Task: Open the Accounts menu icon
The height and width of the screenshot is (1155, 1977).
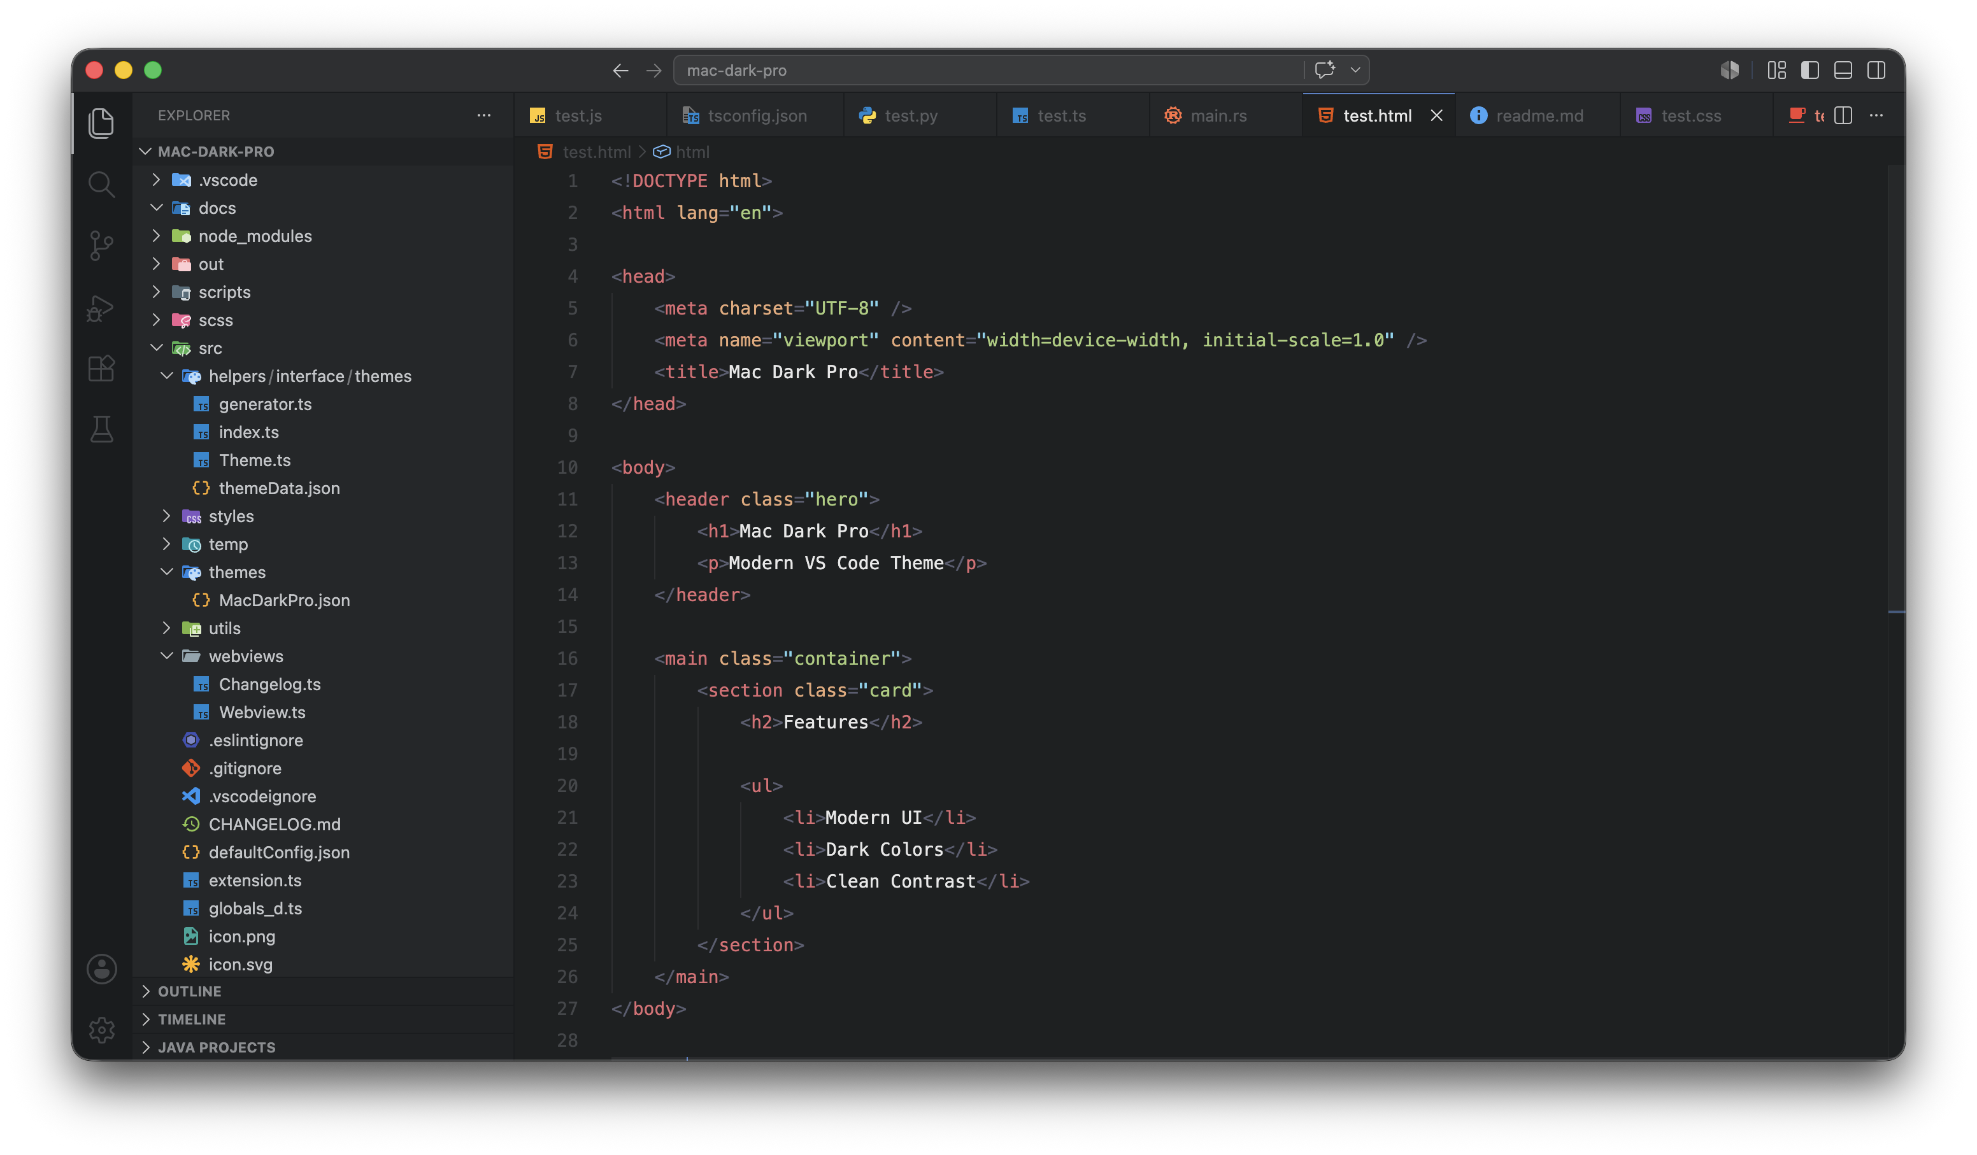Action: (101, 969)
